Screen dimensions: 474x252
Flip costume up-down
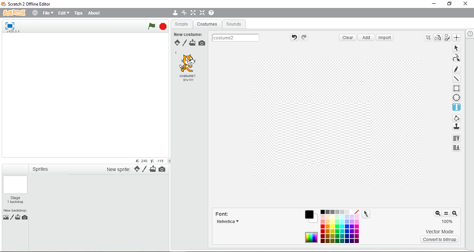(x=447, y=38)
